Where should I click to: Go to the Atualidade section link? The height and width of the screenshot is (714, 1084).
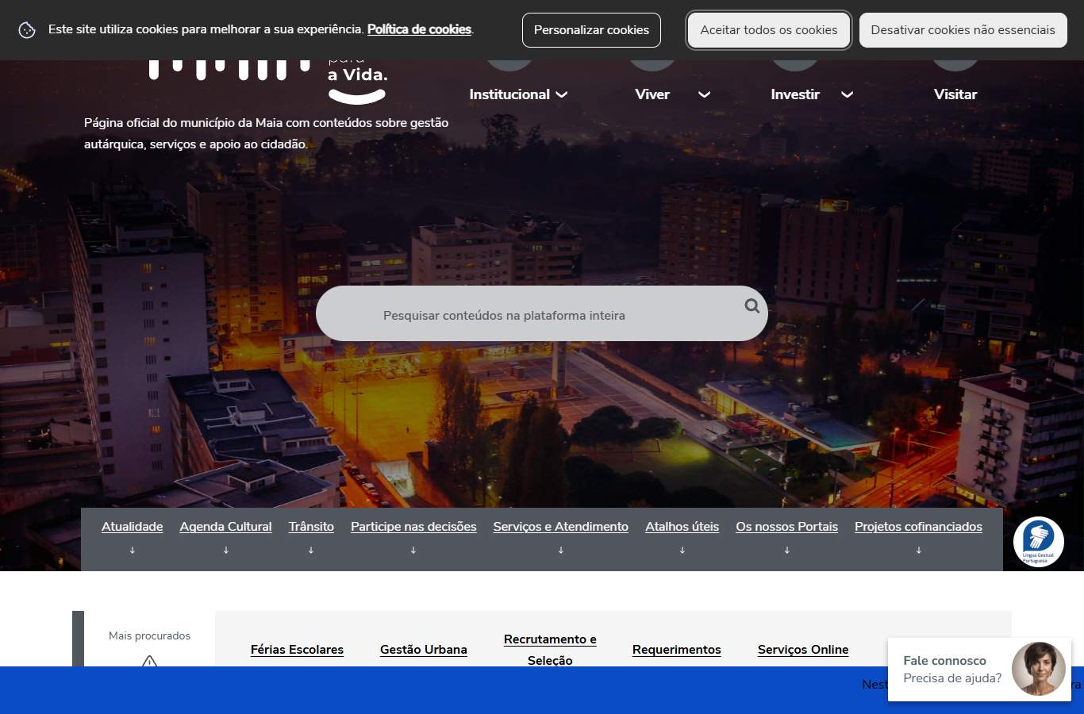click(x=133, y=527)
